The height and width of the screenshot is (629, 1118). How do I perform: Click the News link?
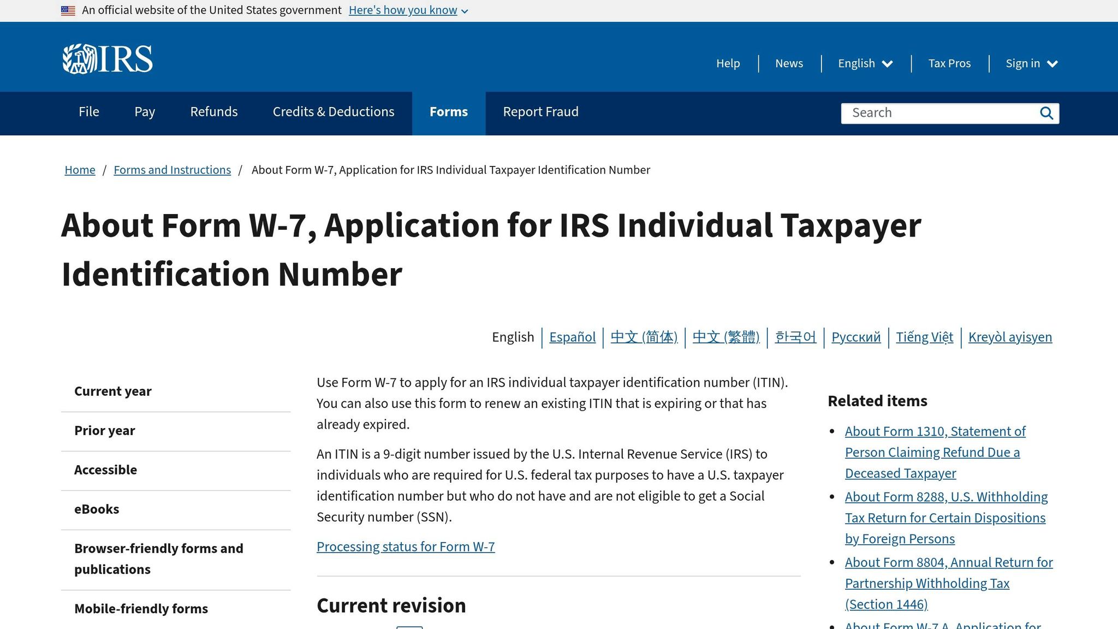coord(789,63)
